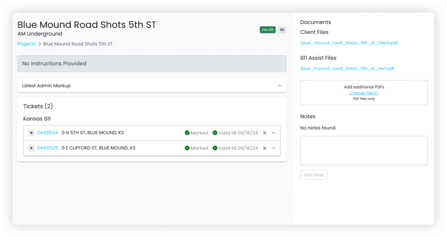Remove ticket 24431524 with the X icon
This screenshot has width=447, height=237.
tap(265, 133)
